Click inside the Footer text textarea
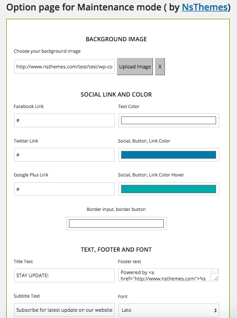The width and height of the screenshot is (237, 318). (164, 275)
